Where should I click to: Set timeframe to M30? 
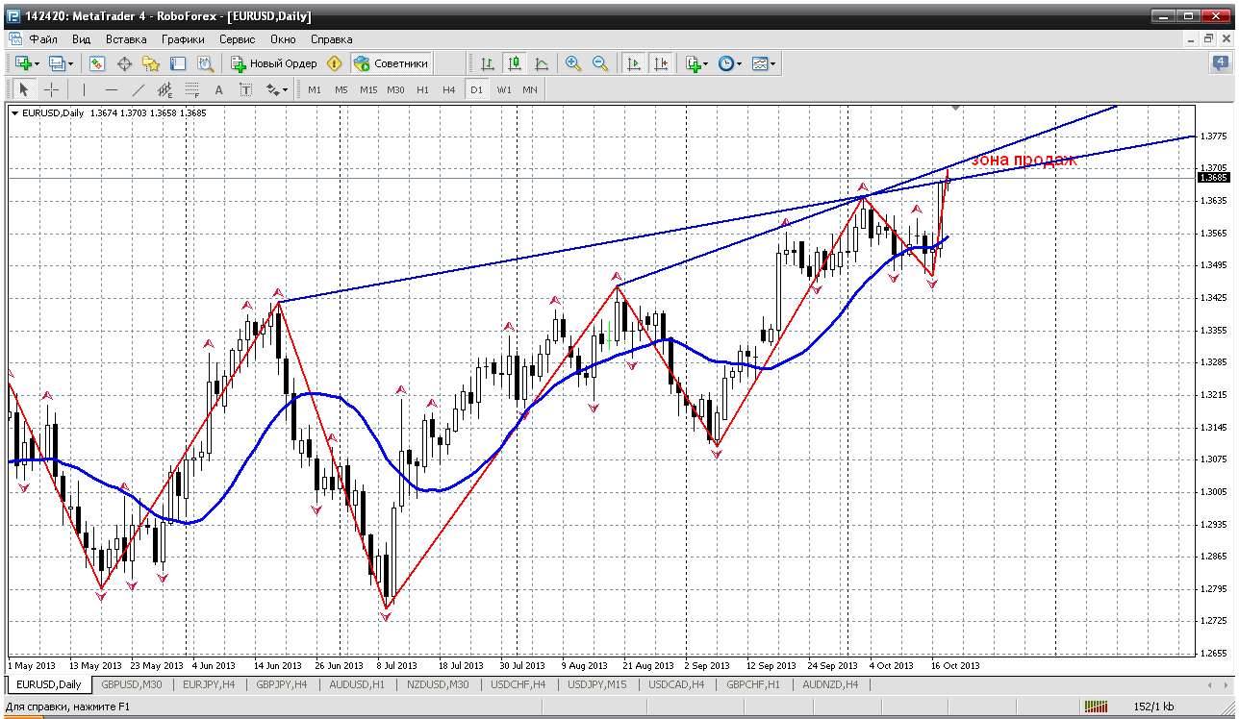point(395,89)
